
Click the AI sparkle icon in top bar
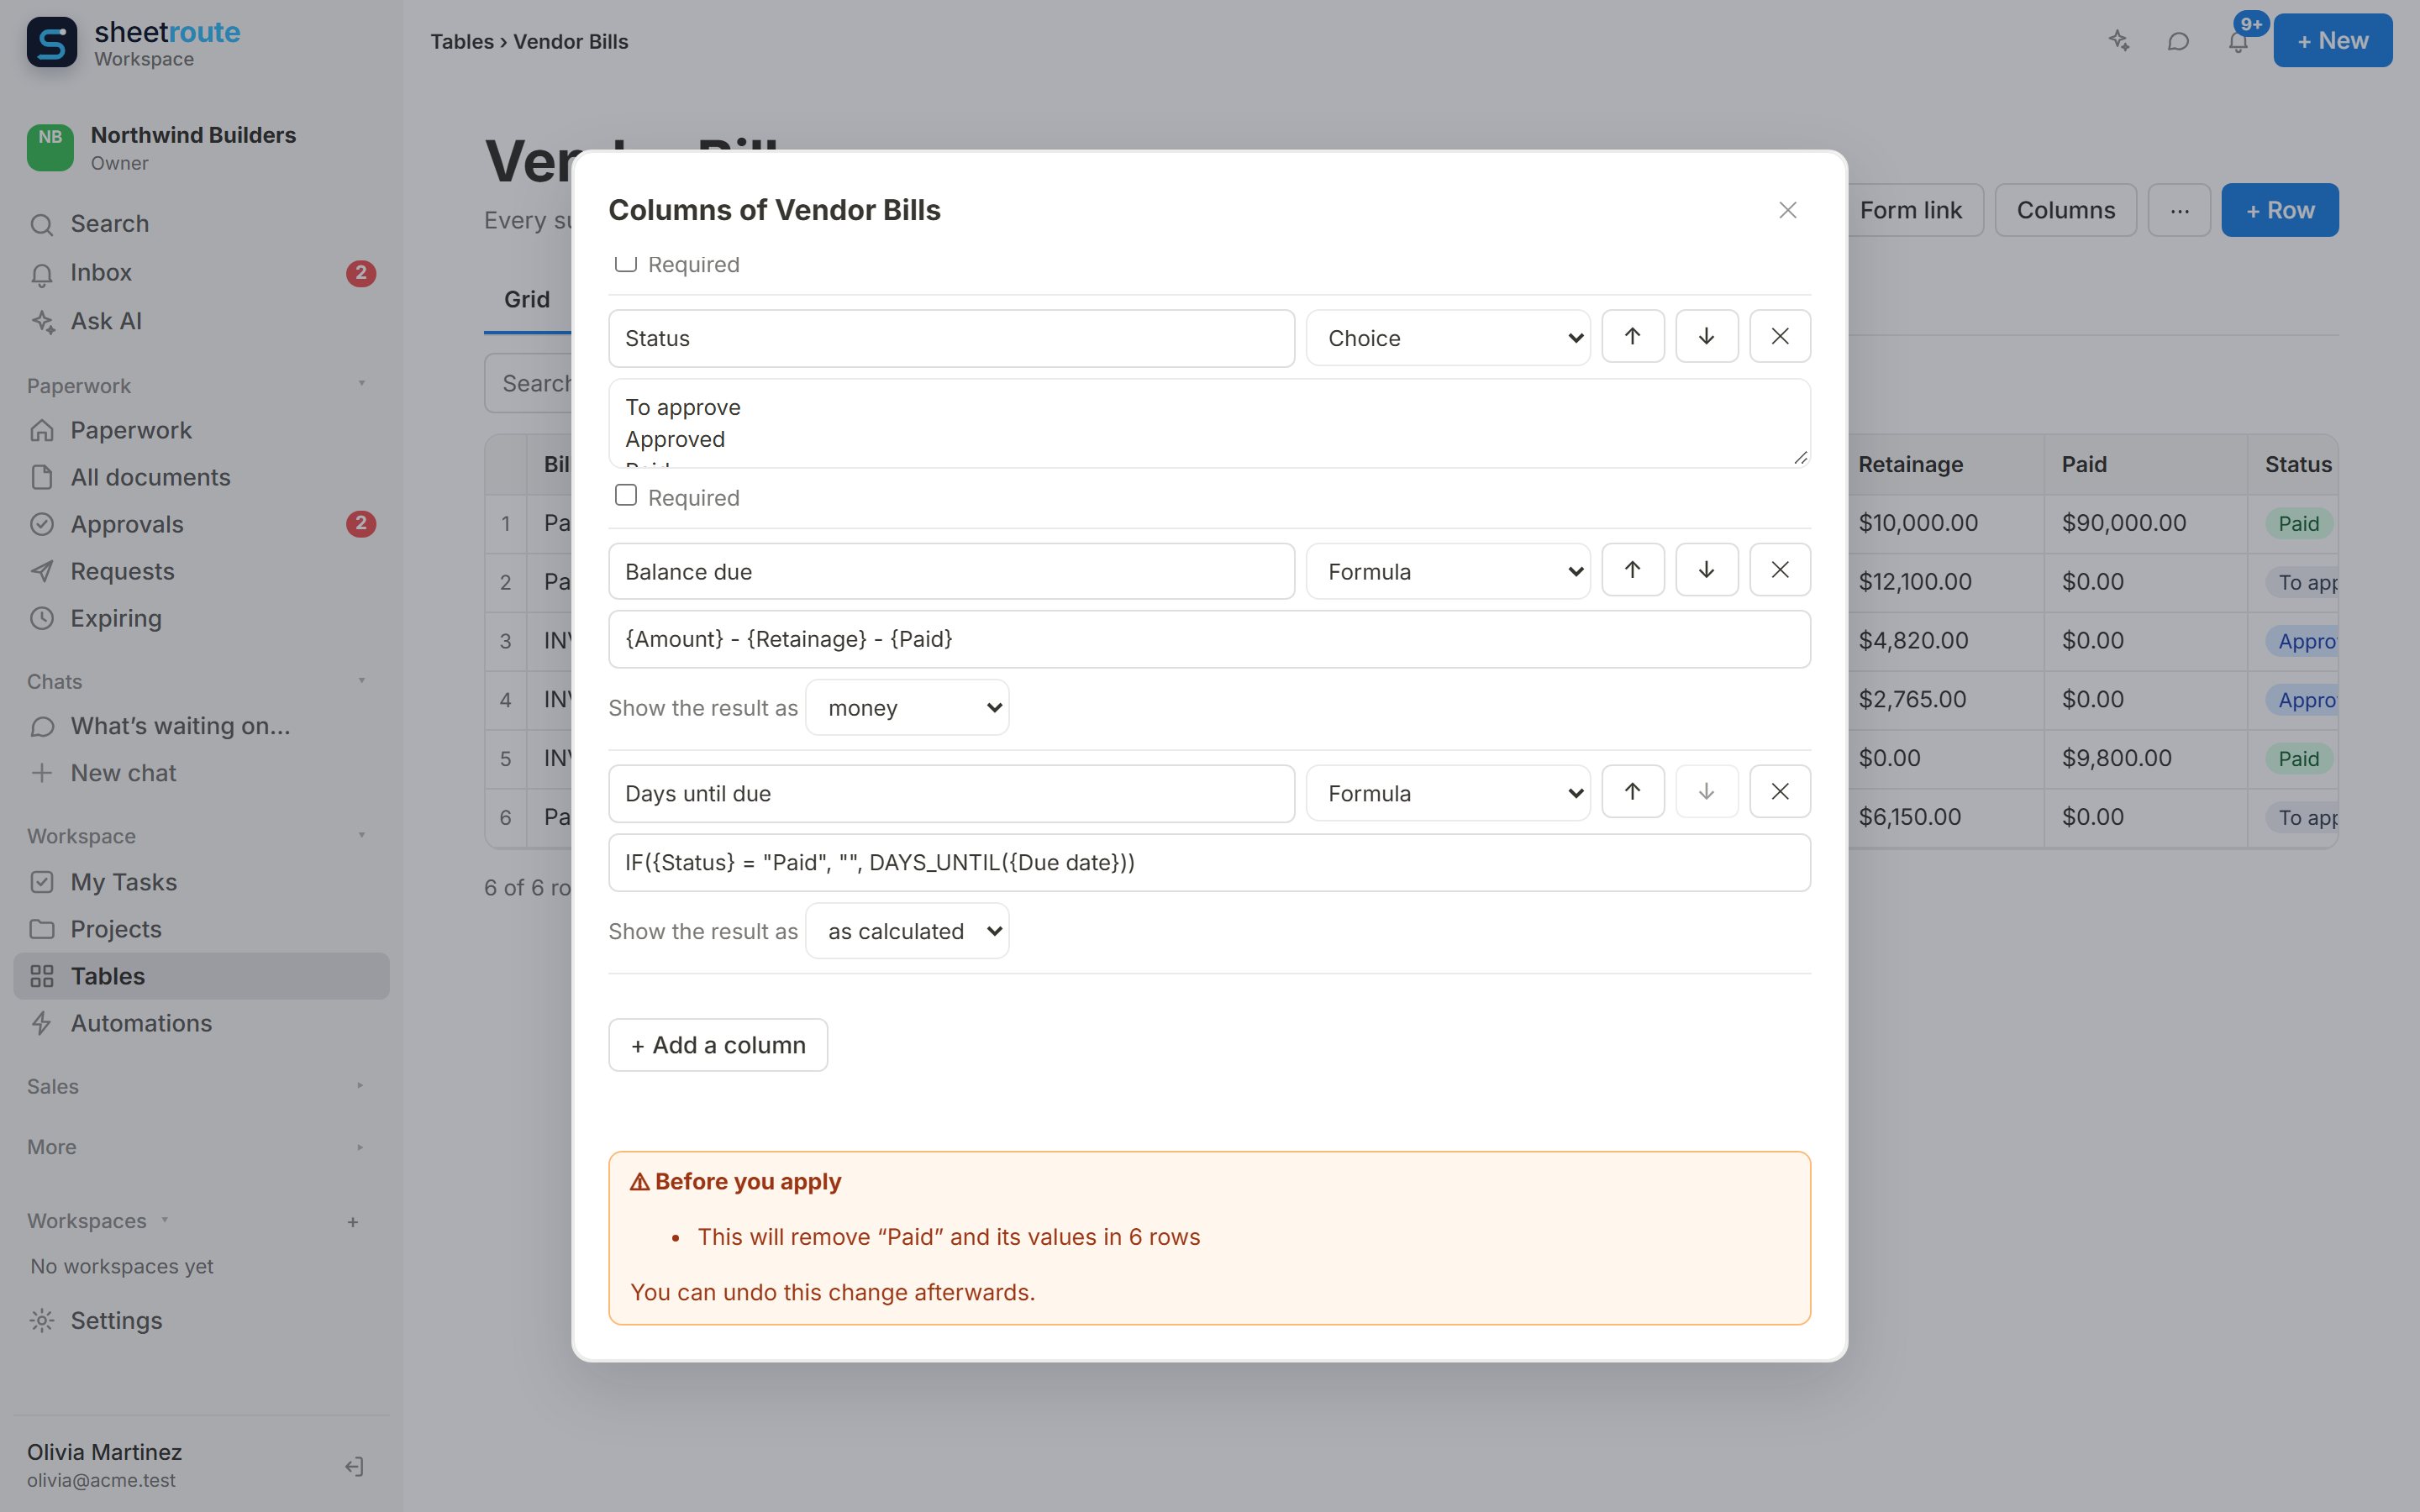(2119, 41)
